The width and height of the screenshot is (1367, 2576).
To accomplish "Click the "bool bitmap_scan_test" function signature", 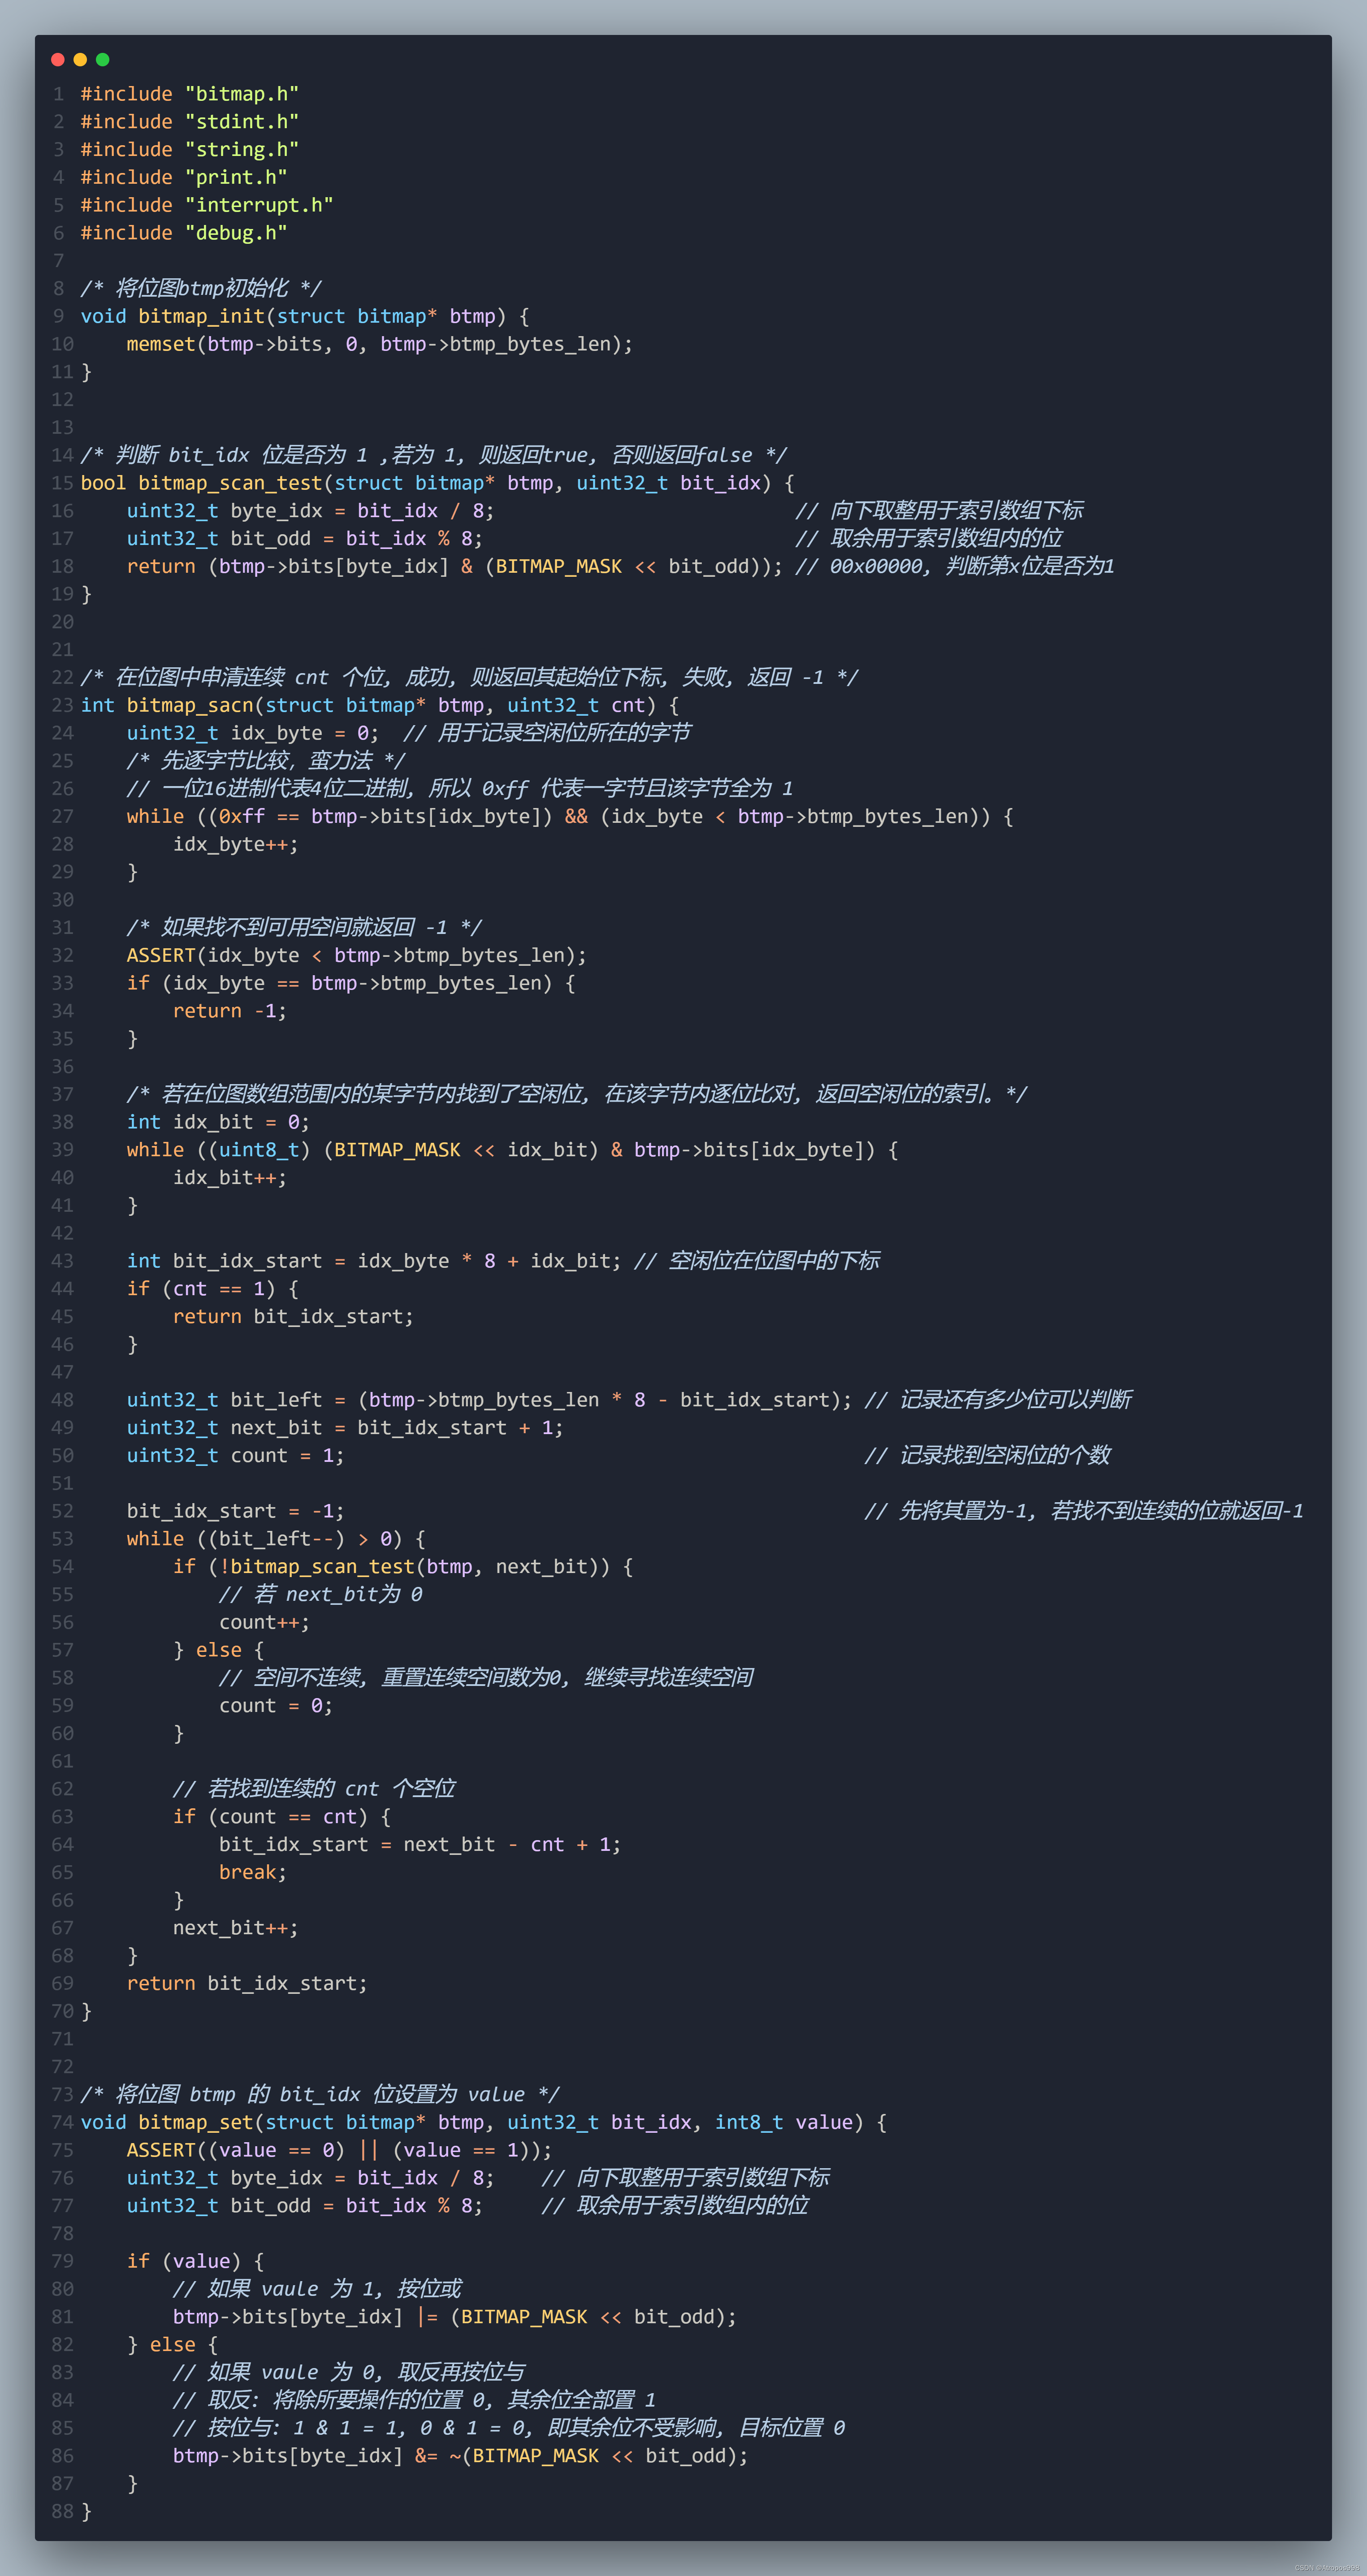I will tap(437, 483).
